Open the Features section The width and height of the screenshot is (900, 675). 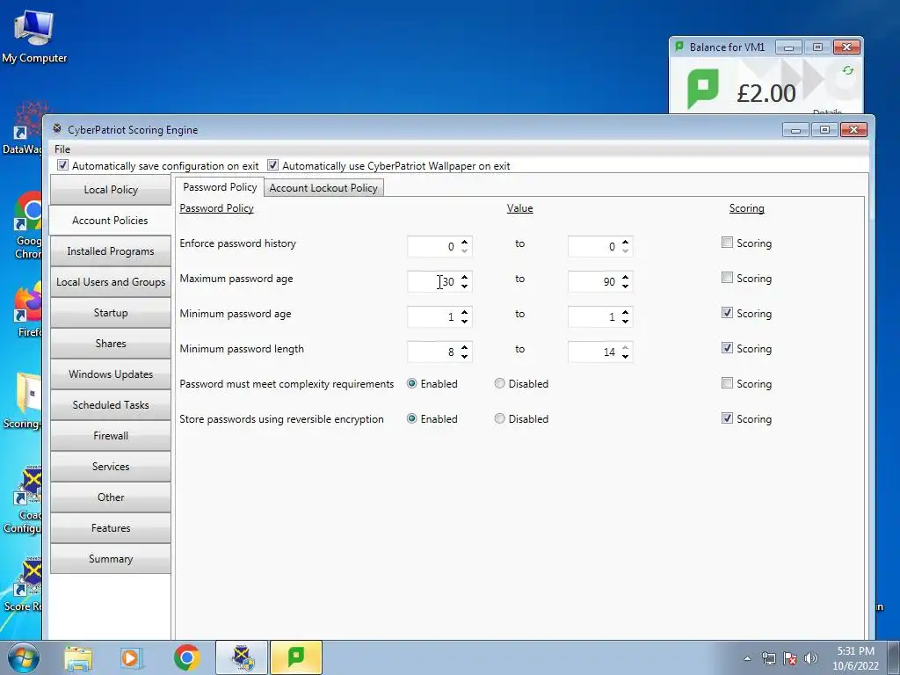pyautogui.click(x=111, y=527)
